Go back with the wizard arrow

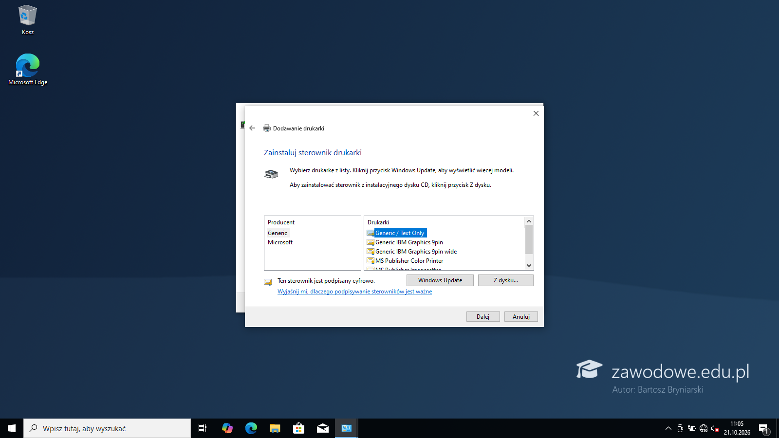[252, 128]
